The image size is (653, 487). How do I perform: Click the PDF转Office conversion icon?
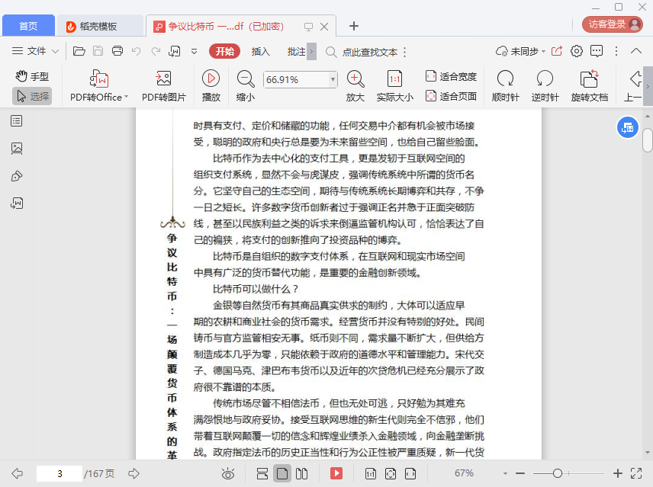click(99, 78)
